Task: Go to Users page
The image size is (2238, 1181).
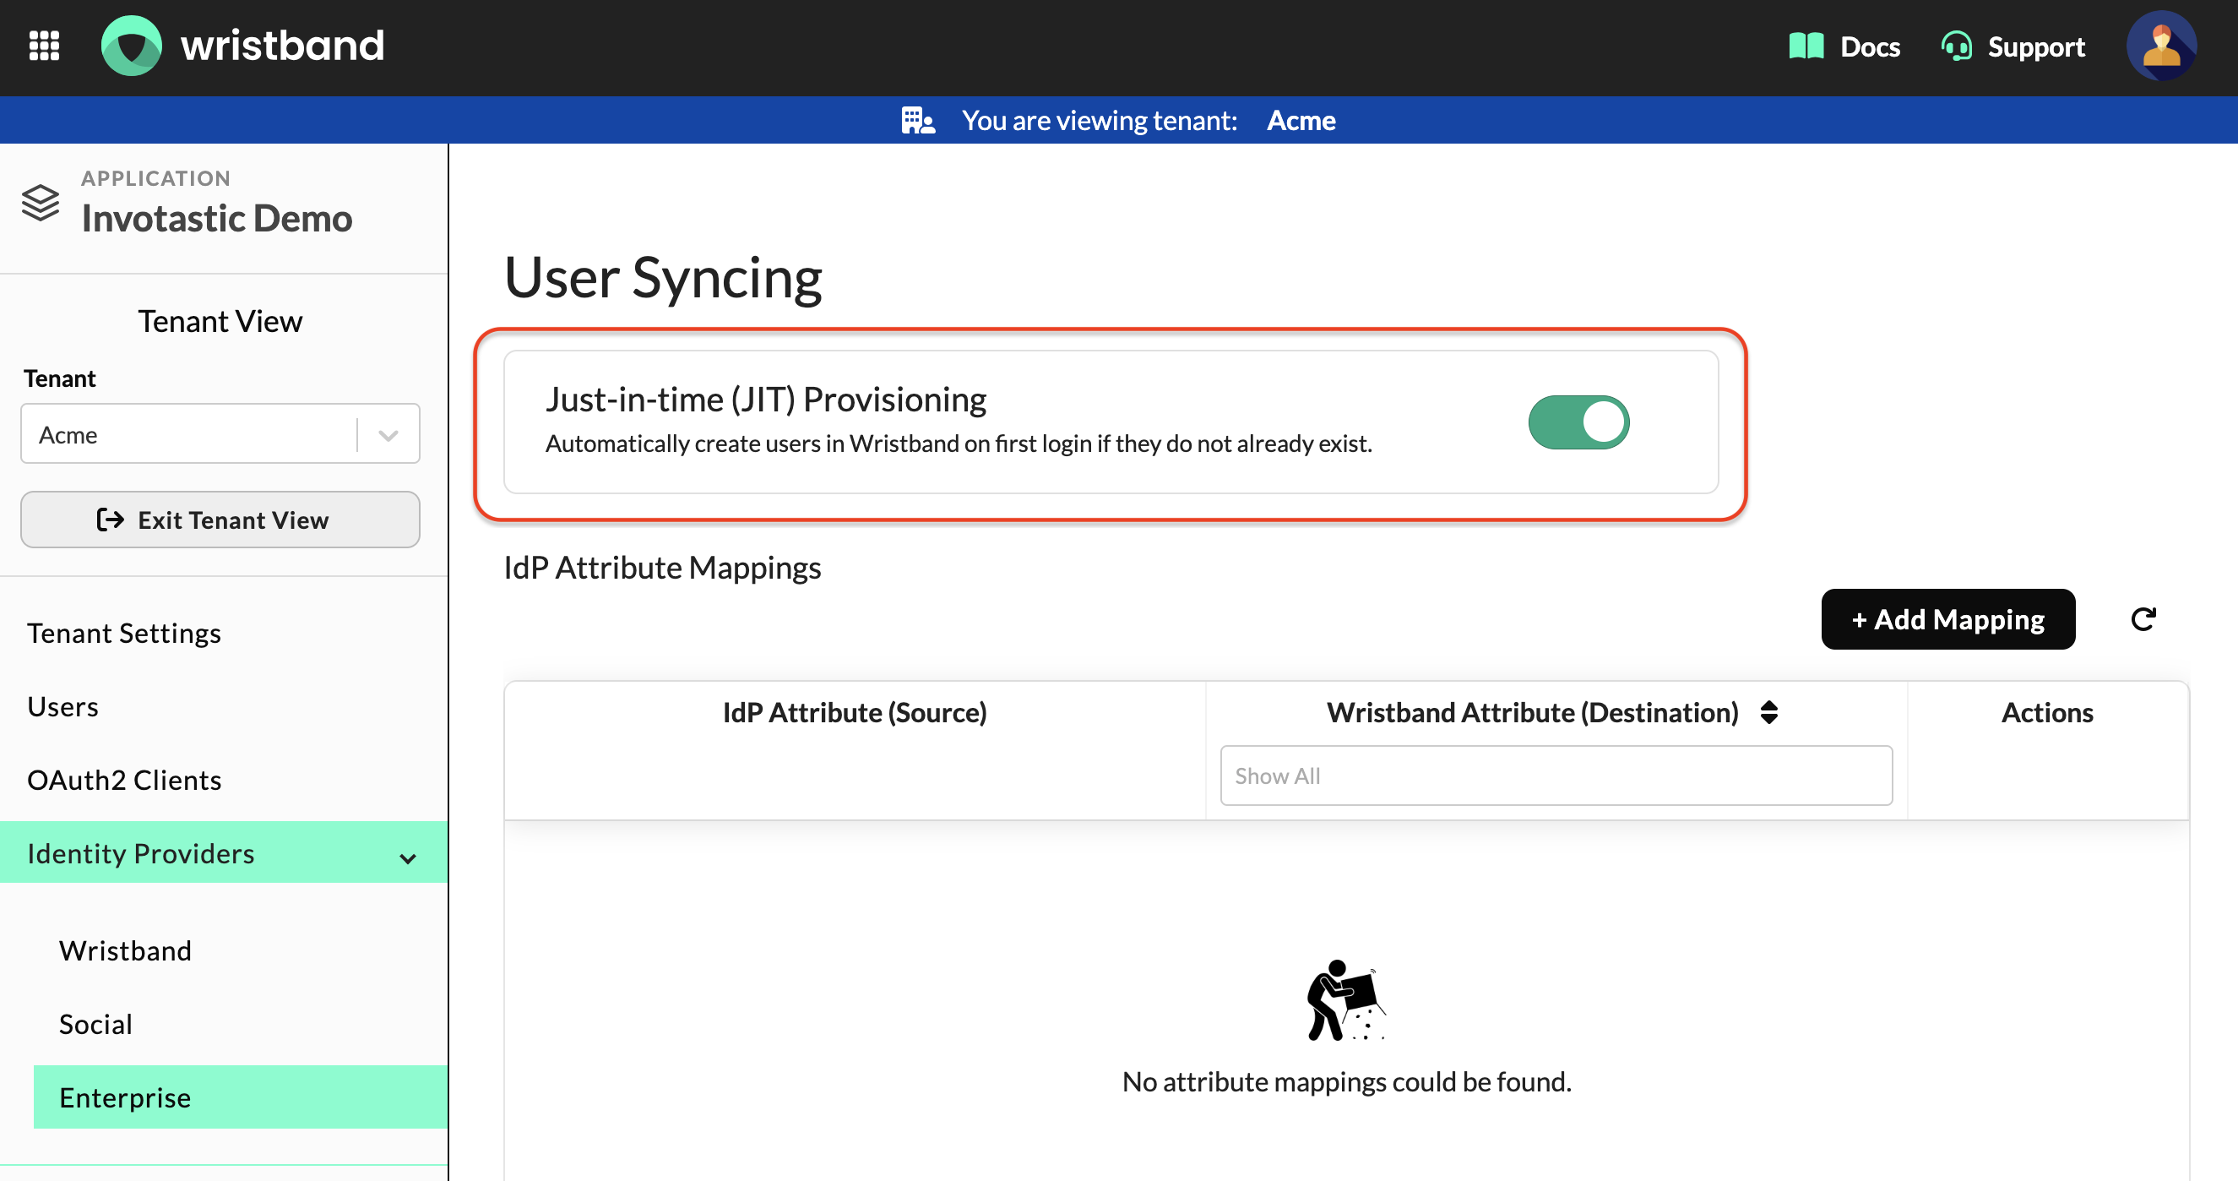Action: point(62,705)
